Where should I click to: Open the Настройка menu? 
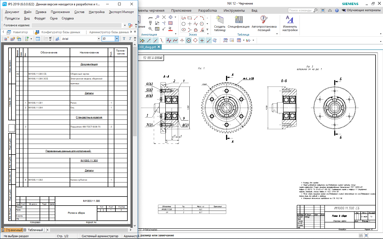click(97, 12)
